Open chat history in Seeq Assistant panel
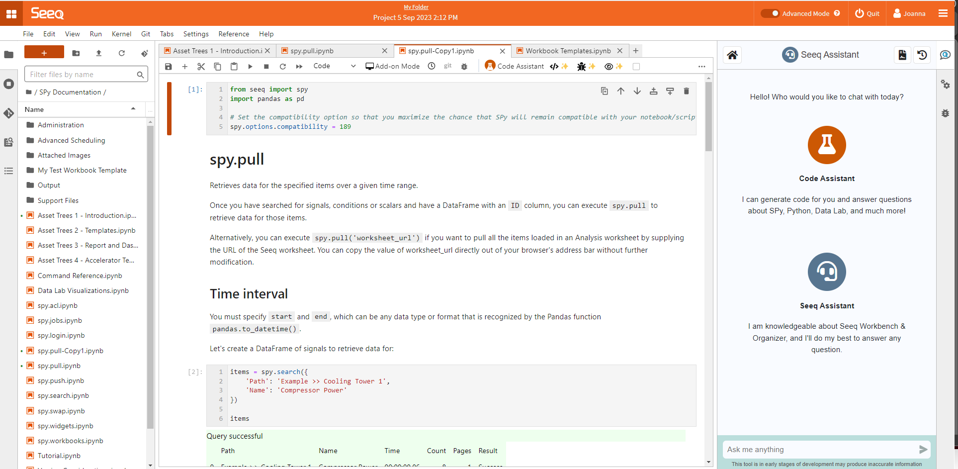Image resolution: width=958 pixels, height=469 pixels. [922, 55]
